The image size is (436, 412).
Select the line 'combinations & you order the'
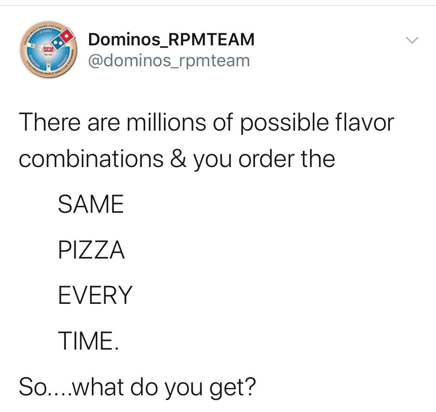(177, 159)
